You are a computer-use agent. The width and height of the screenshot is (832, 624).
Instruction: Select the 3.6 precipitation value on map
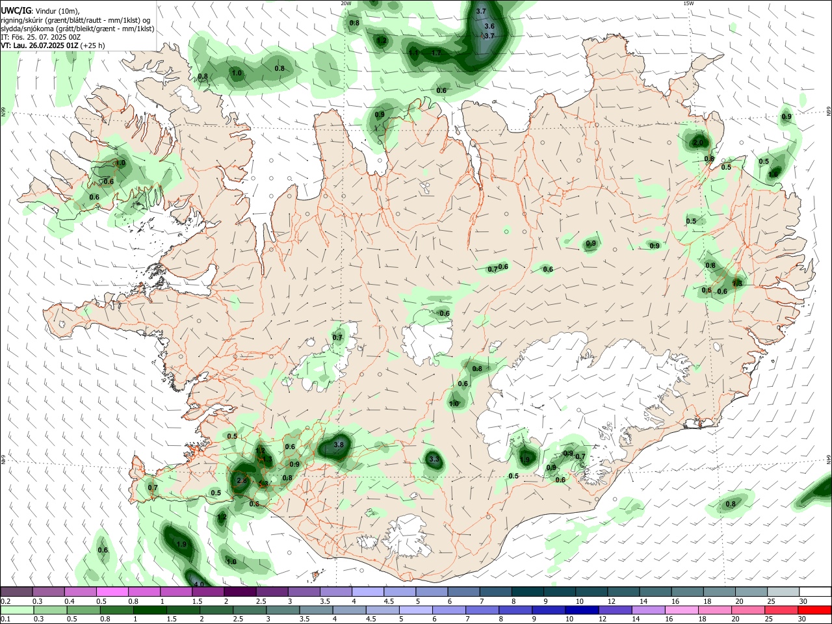[489, 27]
